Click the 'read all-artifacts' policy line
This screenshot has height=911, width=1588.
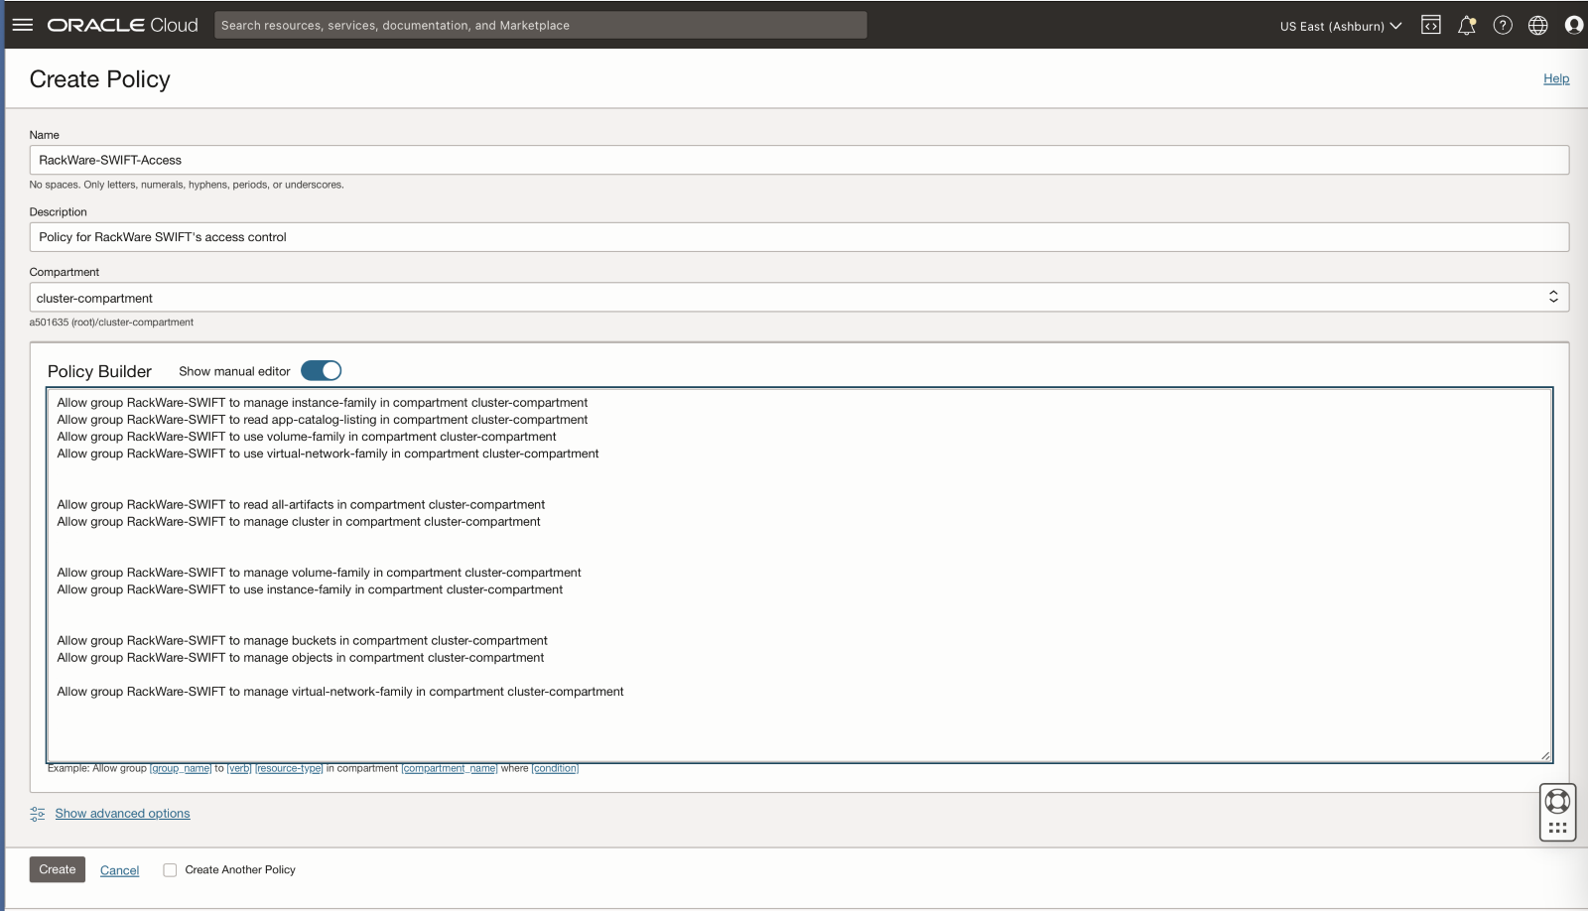301,505
